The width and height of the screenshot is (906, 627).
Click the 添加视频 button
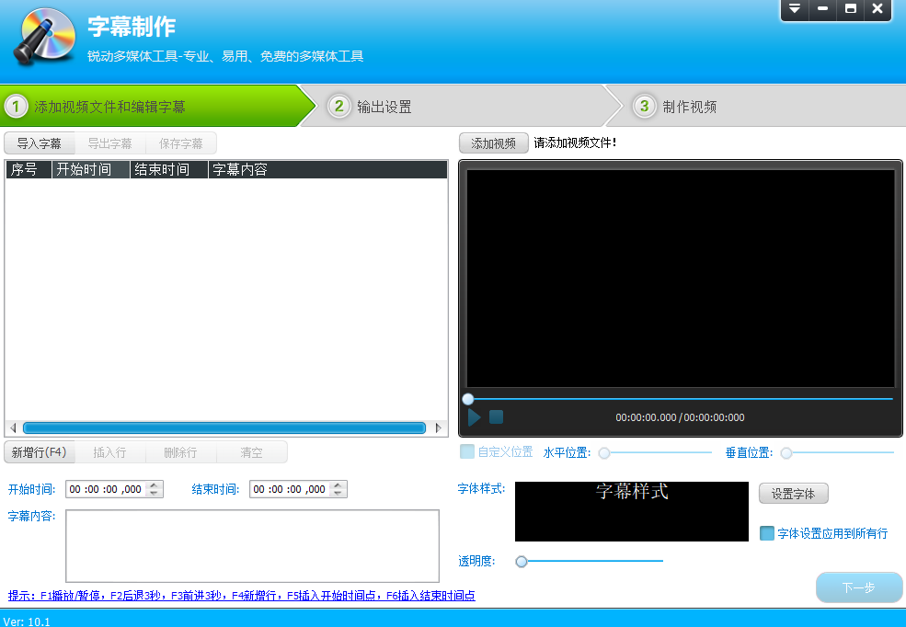coord(493,142)
